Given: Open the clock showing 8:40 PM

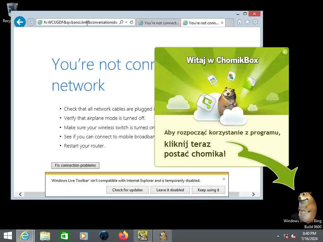Looking at the screenshot, I should 309,236.
